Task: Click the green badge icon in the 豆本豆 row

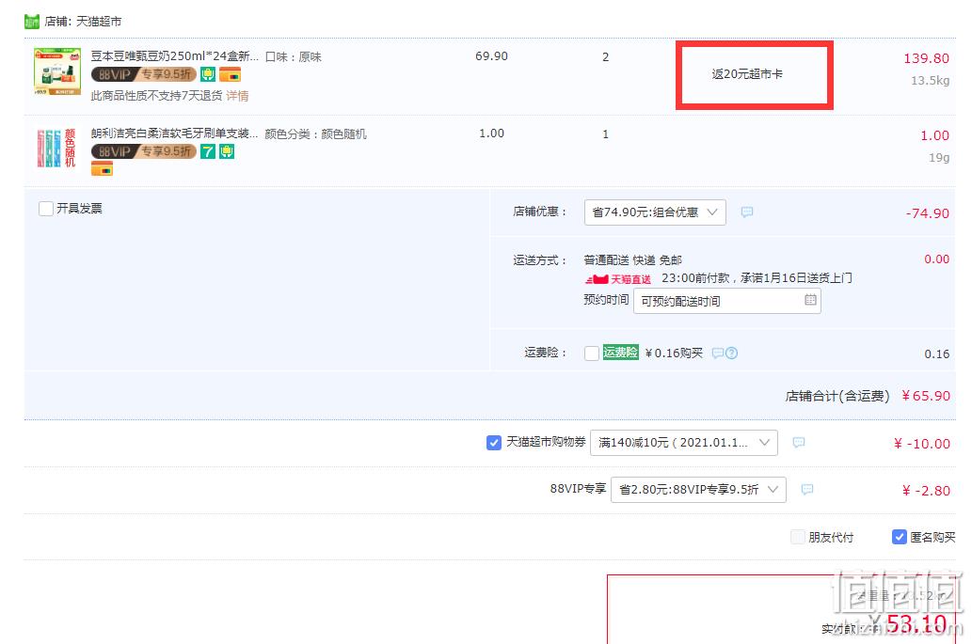Action: [x=208, y=75]
